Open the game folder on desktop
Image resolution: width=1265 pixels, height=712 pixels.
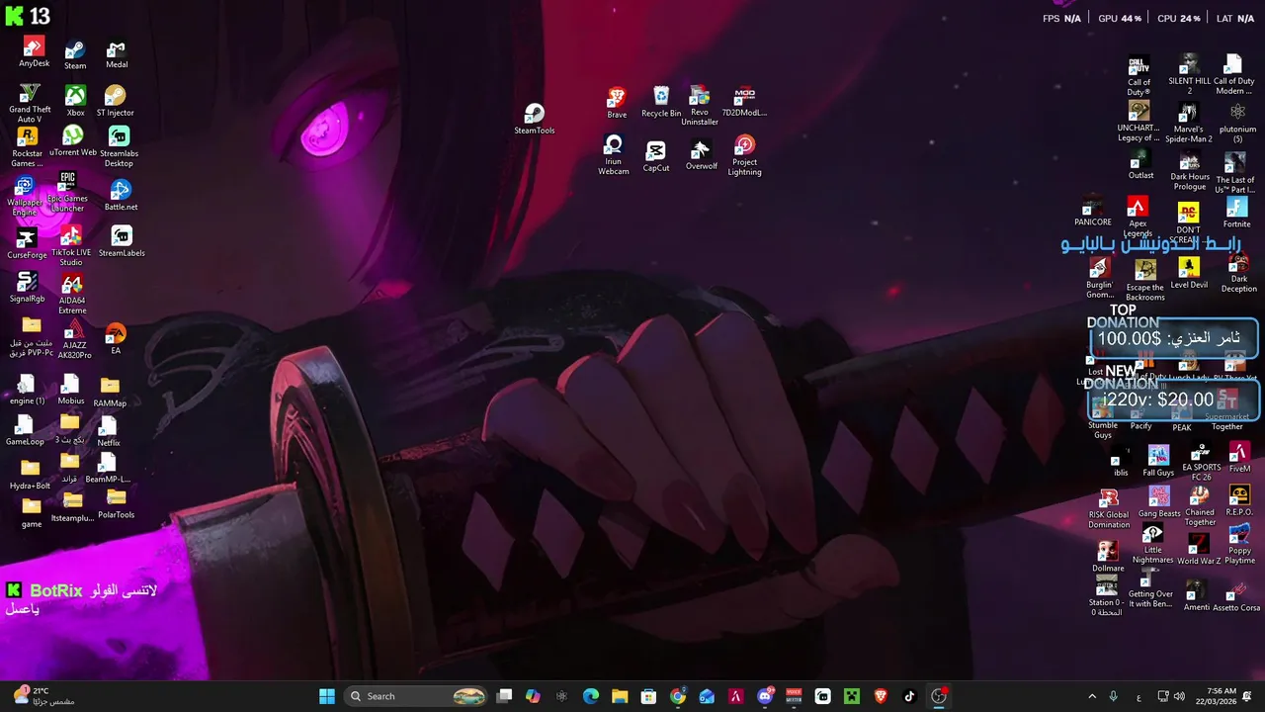coord(32,513)
